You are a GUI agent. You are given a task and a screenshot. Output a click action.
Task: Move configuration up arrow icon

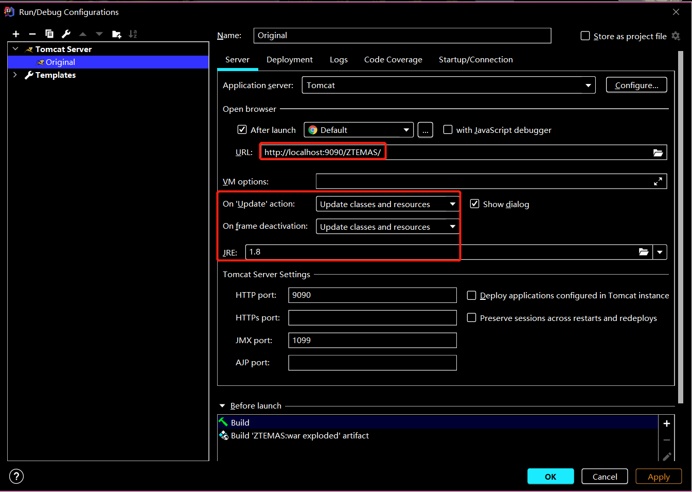83,34
